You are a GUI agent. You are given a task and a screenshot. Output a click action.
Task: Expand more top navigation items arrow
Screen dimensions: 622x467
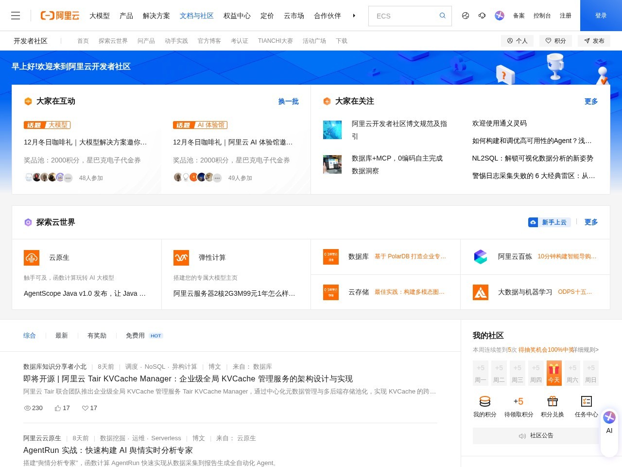coord(354,16)
